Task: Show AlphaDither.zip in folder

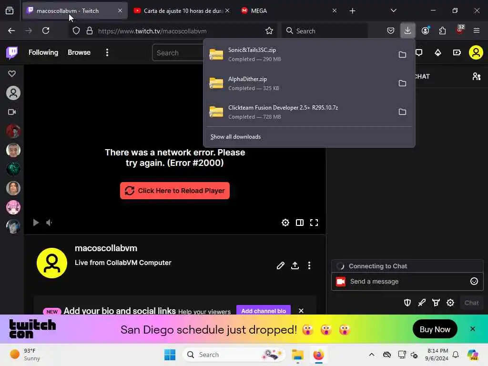Action: 402,83
